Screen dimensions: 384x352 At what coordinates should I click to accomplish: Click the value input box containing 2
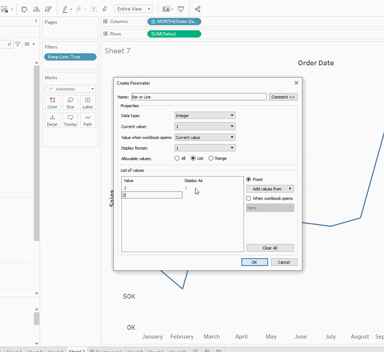click(x=152, y=195)
